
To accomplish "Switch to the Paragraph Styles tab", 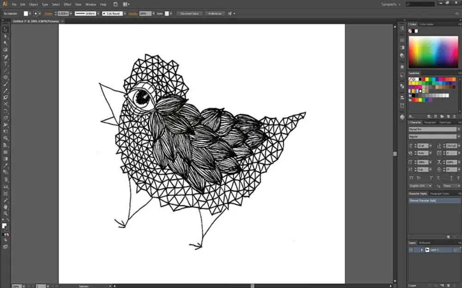I will 439,194.
